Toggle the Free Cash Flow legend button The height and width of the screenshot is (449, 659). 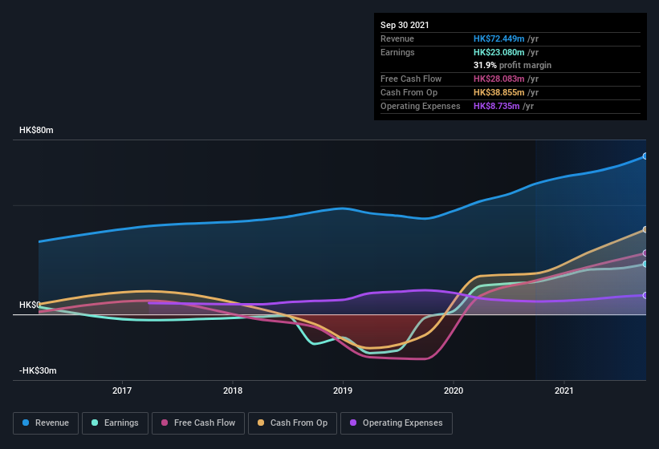coord(198,423)
